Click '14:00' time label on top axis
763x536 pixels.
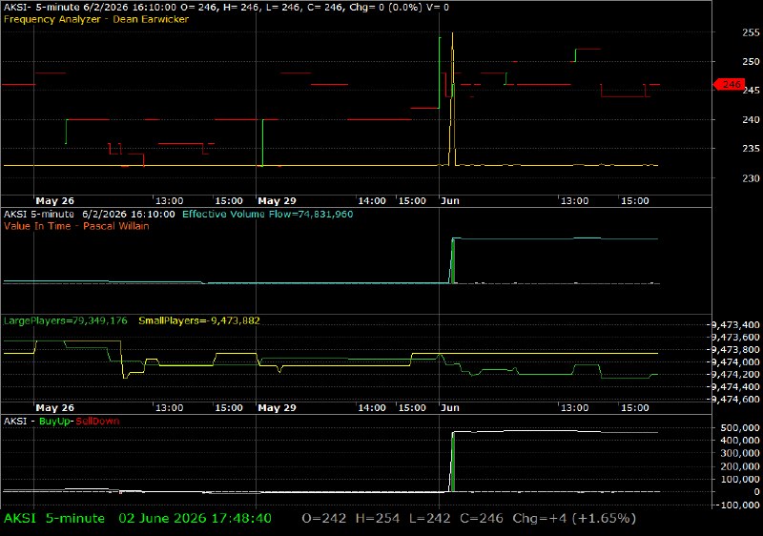[x=372, y=201]
